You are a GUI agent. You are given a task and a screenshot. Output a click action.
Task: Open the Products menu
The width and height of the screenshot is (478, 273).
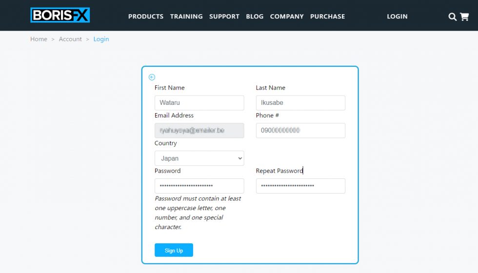[x=146, y=17]
